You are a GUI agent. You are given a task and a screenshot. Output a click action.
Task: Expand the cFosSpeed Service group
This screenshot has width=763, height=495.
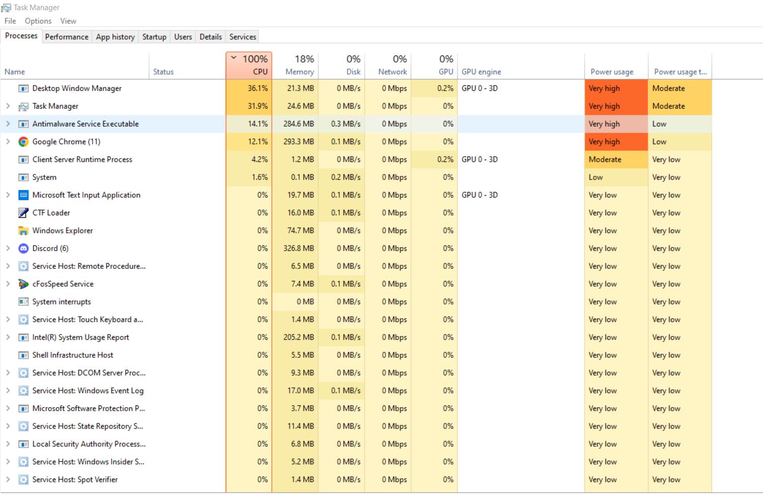[8, 284]
